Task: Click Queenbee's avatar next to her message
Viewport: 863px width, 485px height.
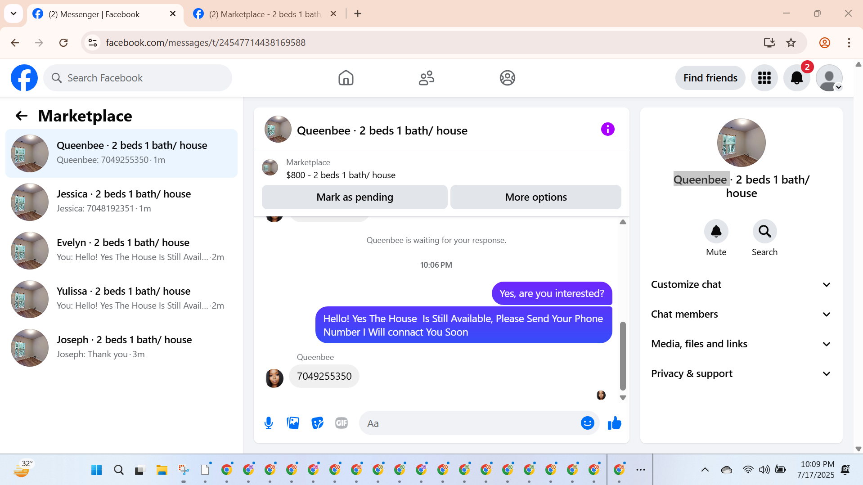Action: click(x=274, y=378)
